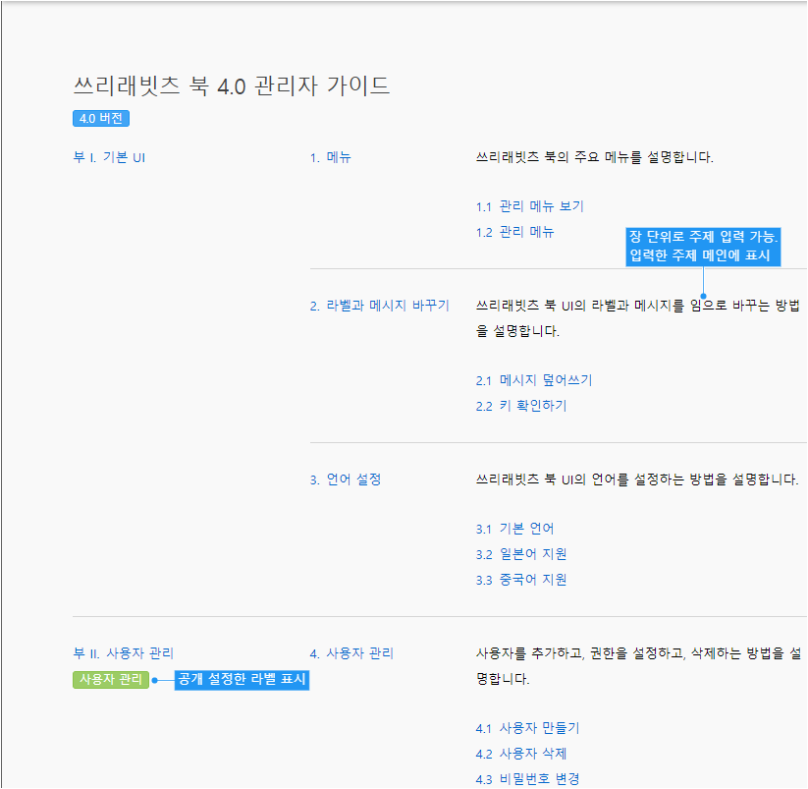The image size is (808, 789).
Task: Click the green 사용자 관리 label badge
Action: pyautogui.click(x=111, y=680)
